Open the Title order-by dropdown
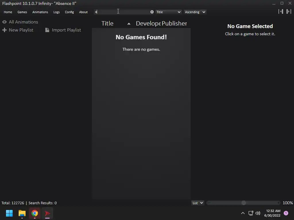Screen dimensions: 294x220 tap(168, 12)
